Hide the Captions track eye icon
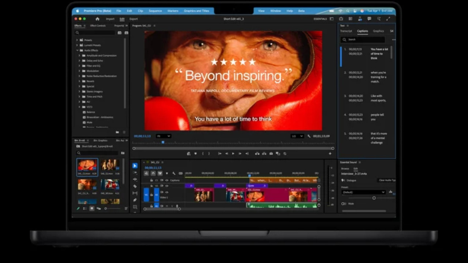Image resolution: width=468 pixels, height=263 pixels. pos(167,180)
